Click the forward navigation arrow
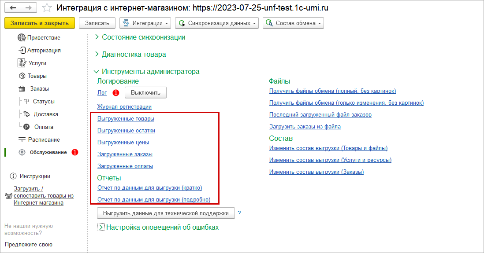 (x=28, y=8)
